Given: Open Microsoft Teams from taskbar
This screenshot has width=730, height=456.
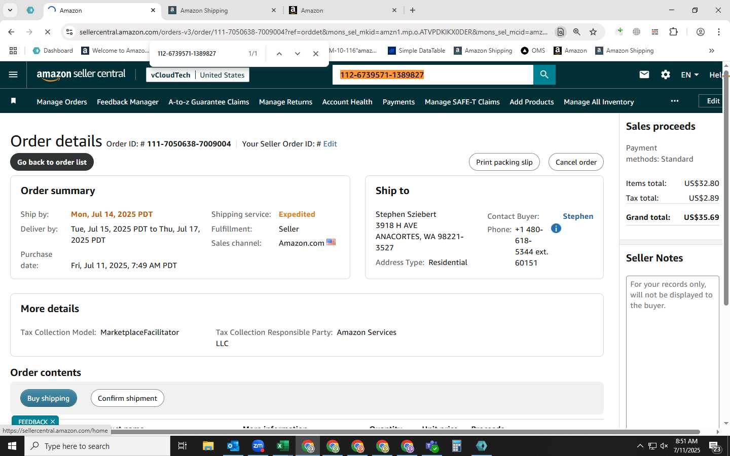Looking at the screenshot, I should pyautogui.click(x=431, y=446).
